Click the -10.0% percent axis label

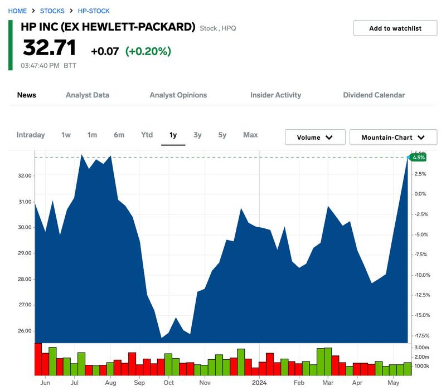pyautogui.click(x=422, y=275)
